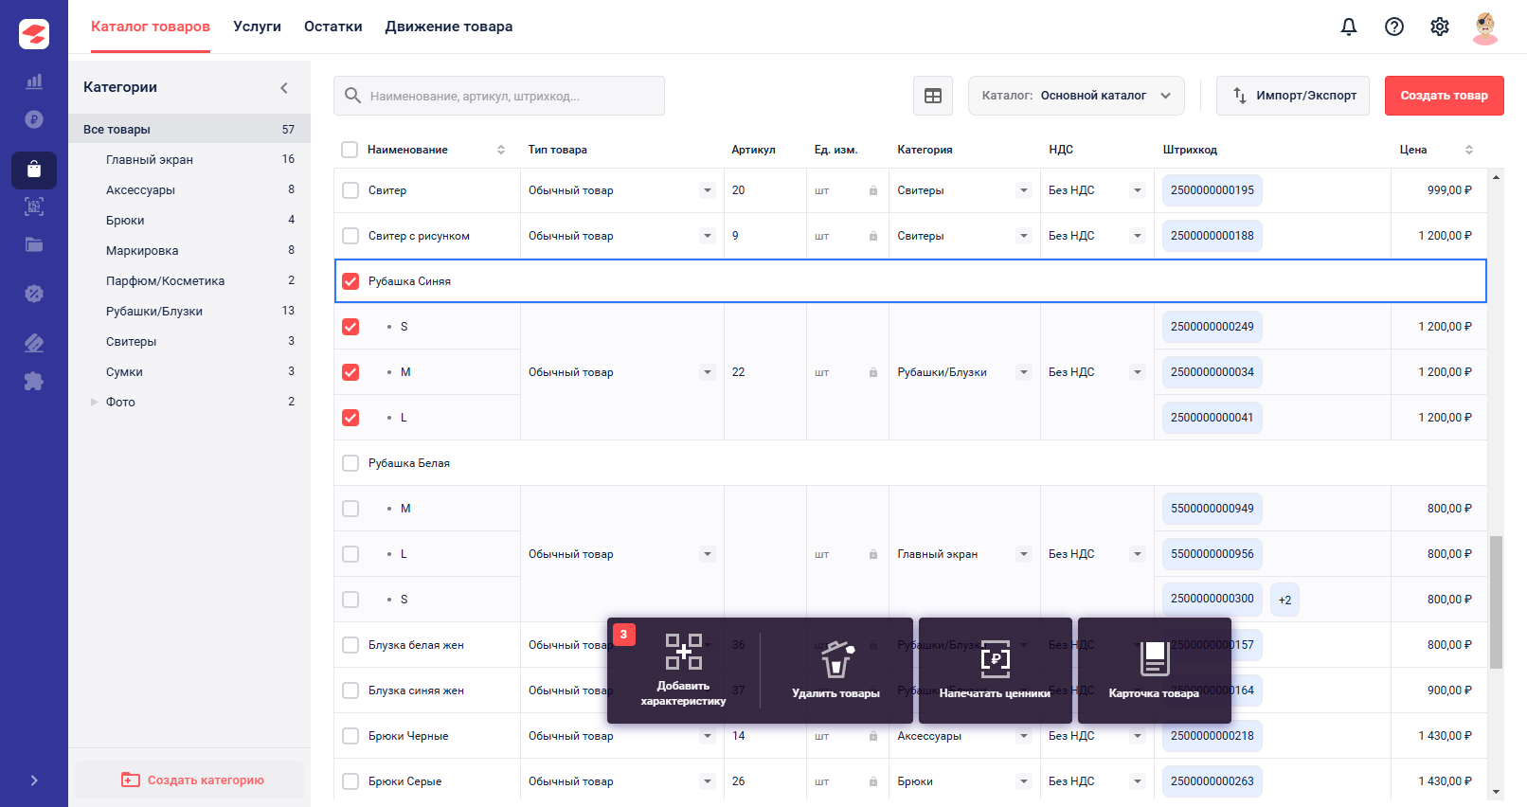Open the Движение товара tab
The height and width of the screenshot is (807, 1527).
click(448, 27)
